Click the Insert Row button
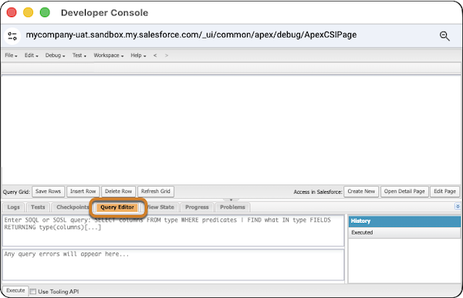The image size is (463, 298). (83, 191)
